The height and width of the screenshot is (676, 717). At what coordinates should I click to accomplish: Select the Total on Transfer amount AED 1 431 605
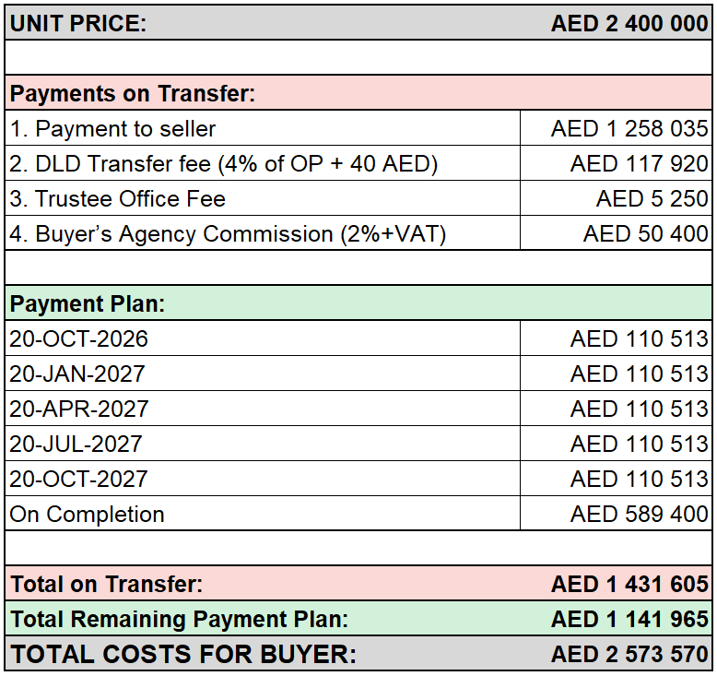pos(629,584)
